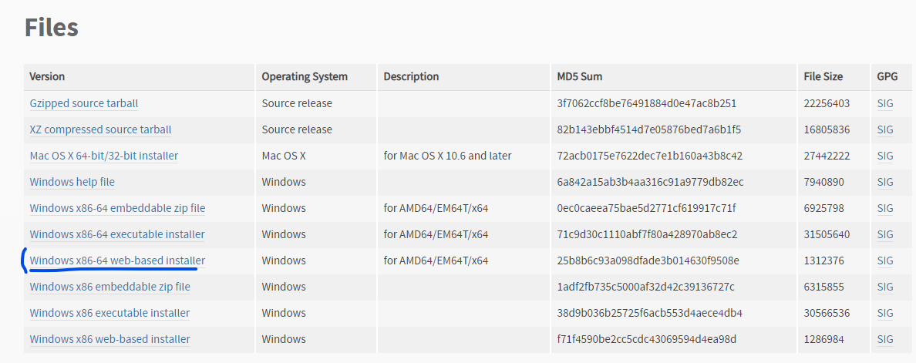Open the Gzipped source tarball link
916x363 pixels.
pyautogui.click(x=84, y=103)
